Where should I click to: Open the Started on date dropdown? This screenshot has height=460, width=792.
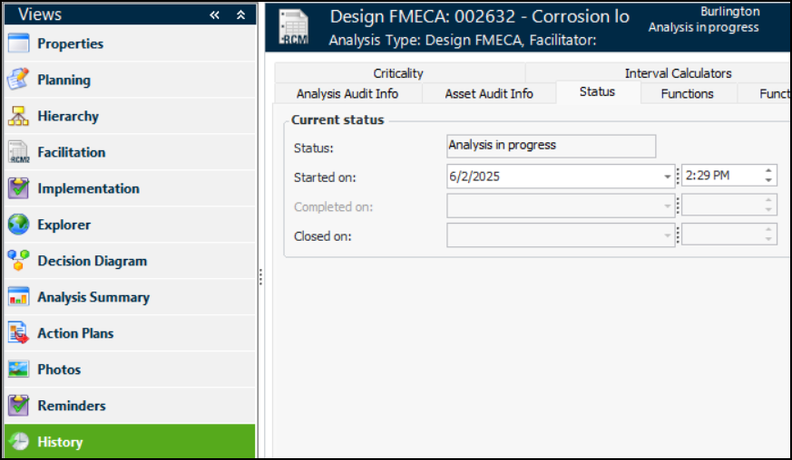click(x=667, y=177)
